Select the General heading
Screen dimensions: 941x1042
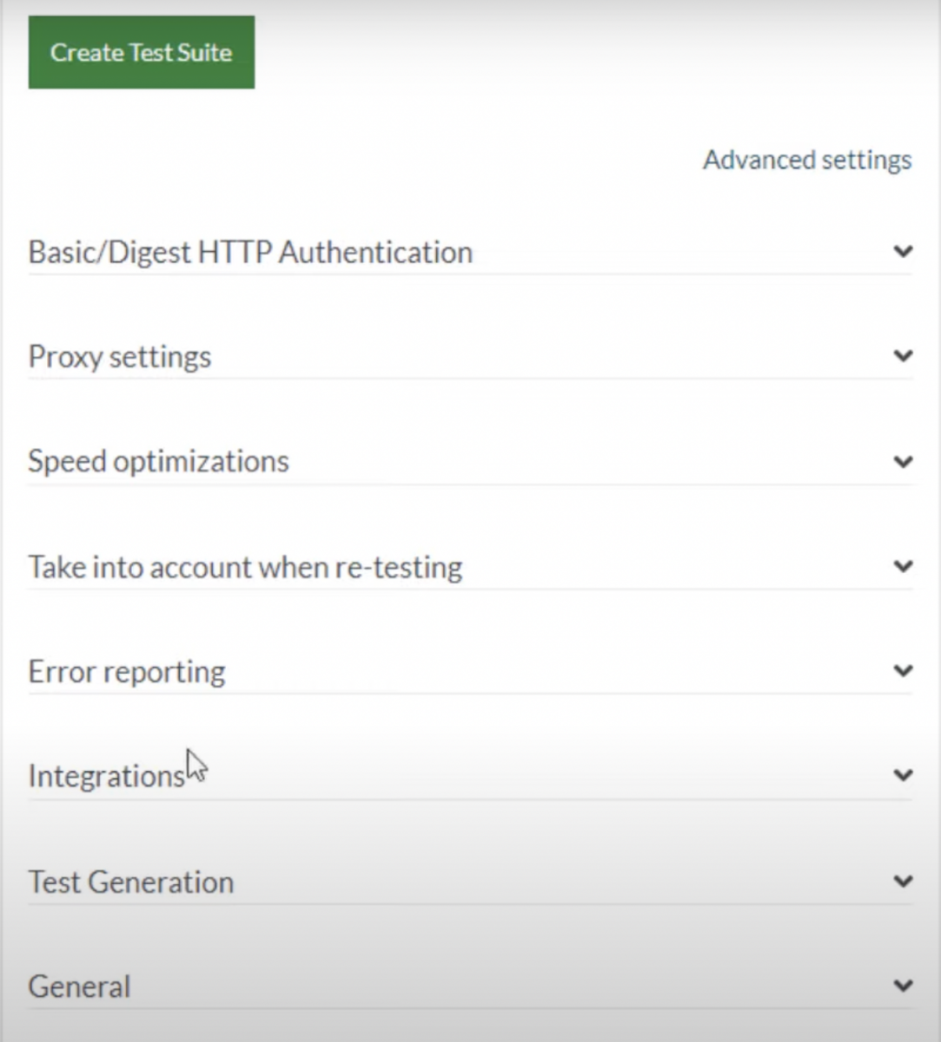[x=79, y=986]
